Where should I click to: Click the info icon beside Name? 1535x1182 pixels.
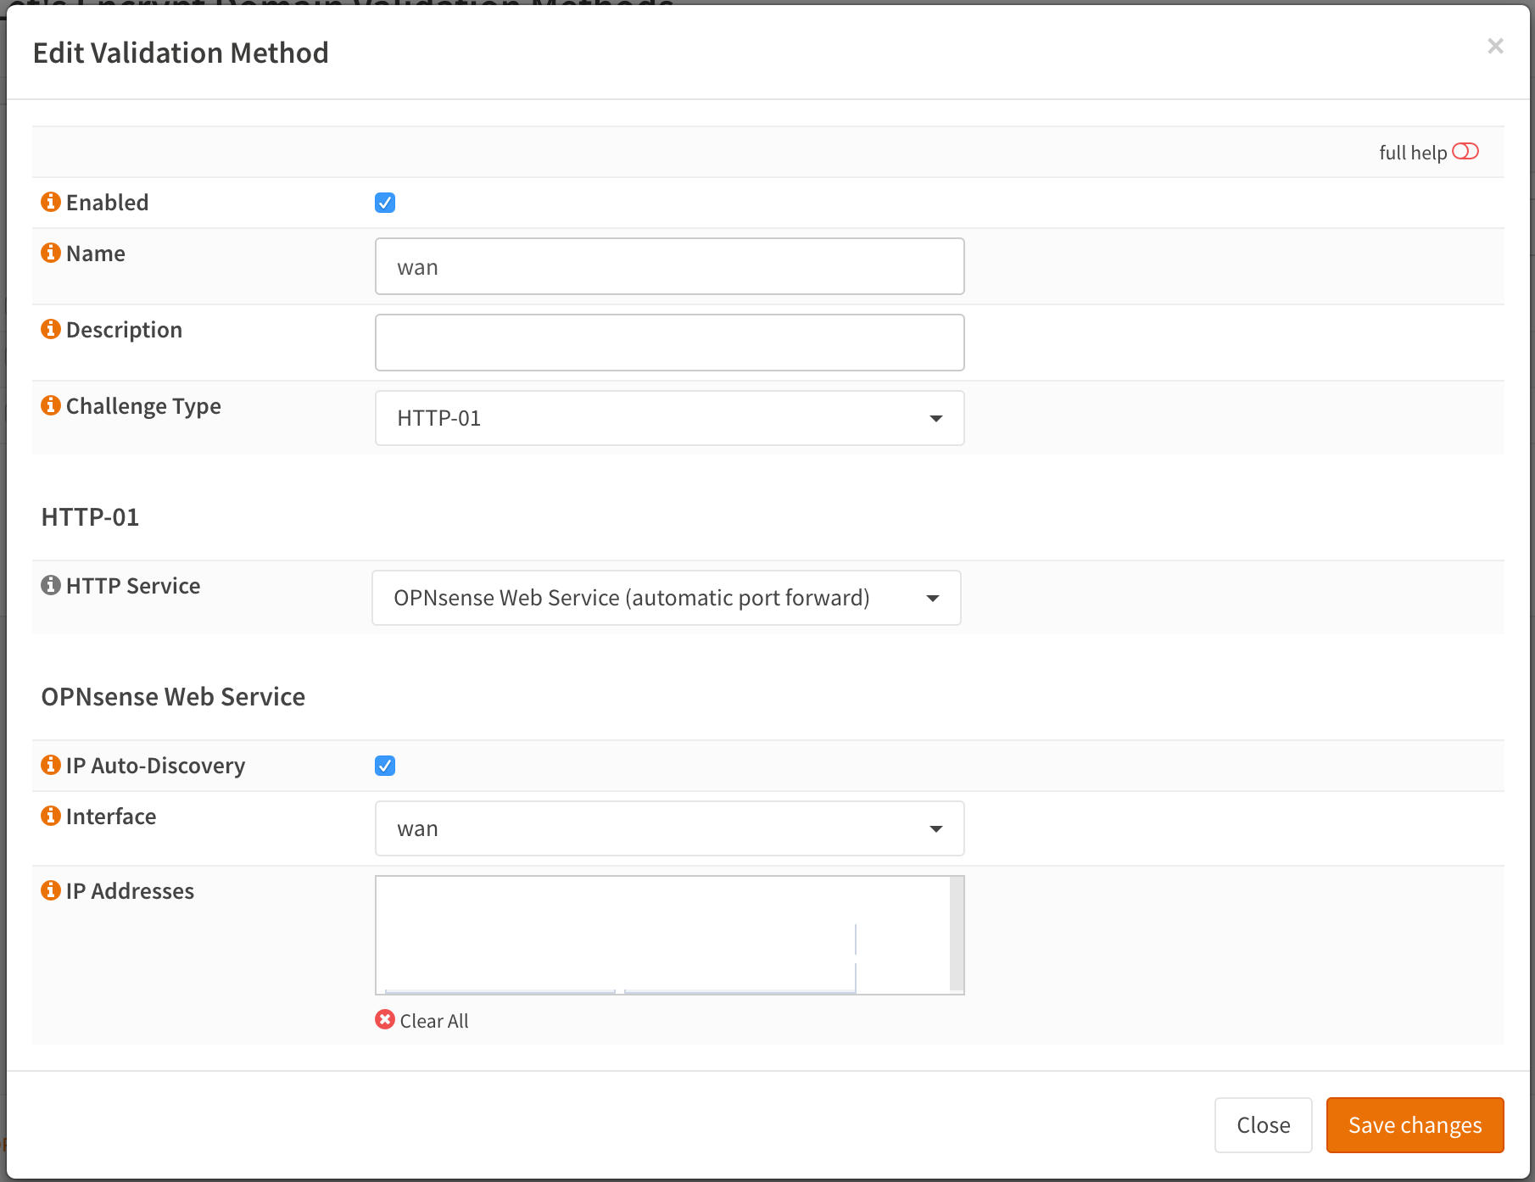[x=50, y=252]
